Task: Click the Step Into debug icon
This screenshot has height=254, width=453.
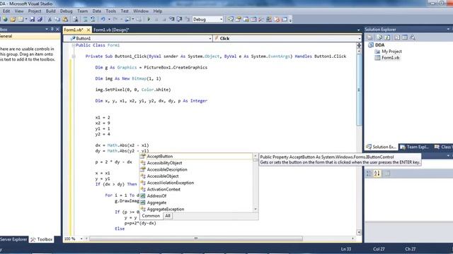Action: [x=172, y=19]
